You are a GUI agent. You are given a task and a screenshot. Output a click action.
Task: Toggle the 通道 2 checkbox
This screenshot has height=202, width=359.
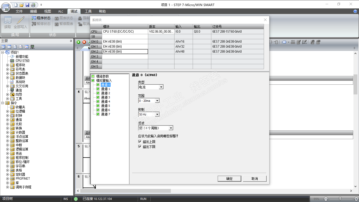98,93
